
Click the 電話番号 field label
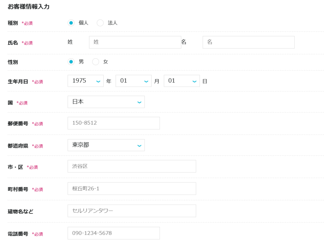click(x=18, y=234)
